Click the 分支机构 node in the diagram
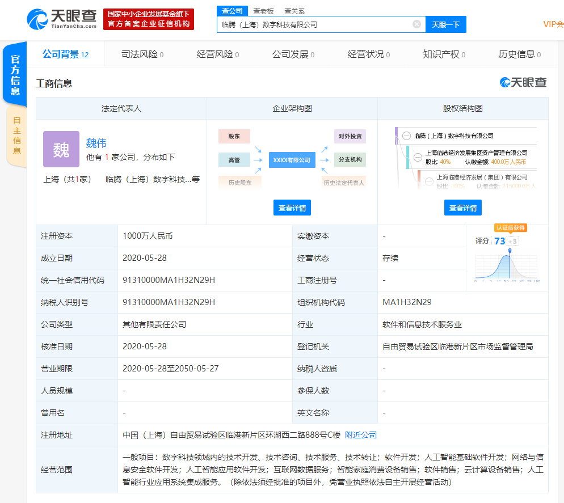 point(351,160)
